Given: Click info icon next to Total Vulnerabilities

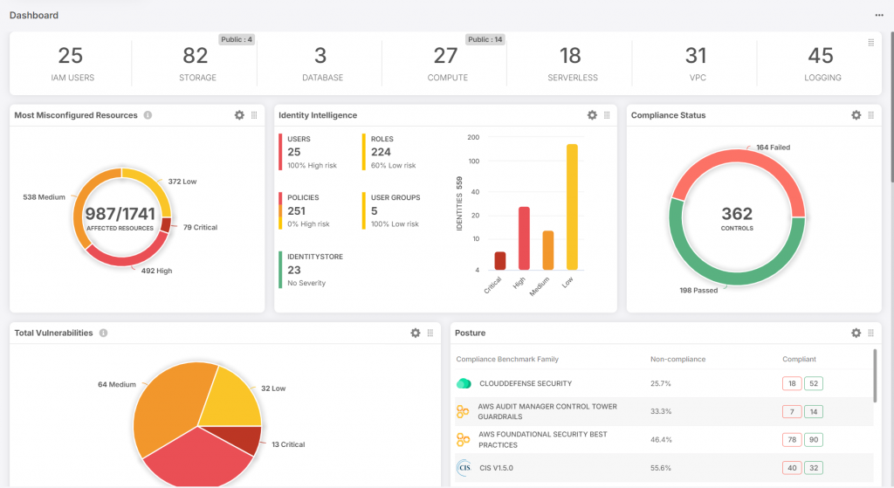Looking at the screenshot, I should [103, 333].
